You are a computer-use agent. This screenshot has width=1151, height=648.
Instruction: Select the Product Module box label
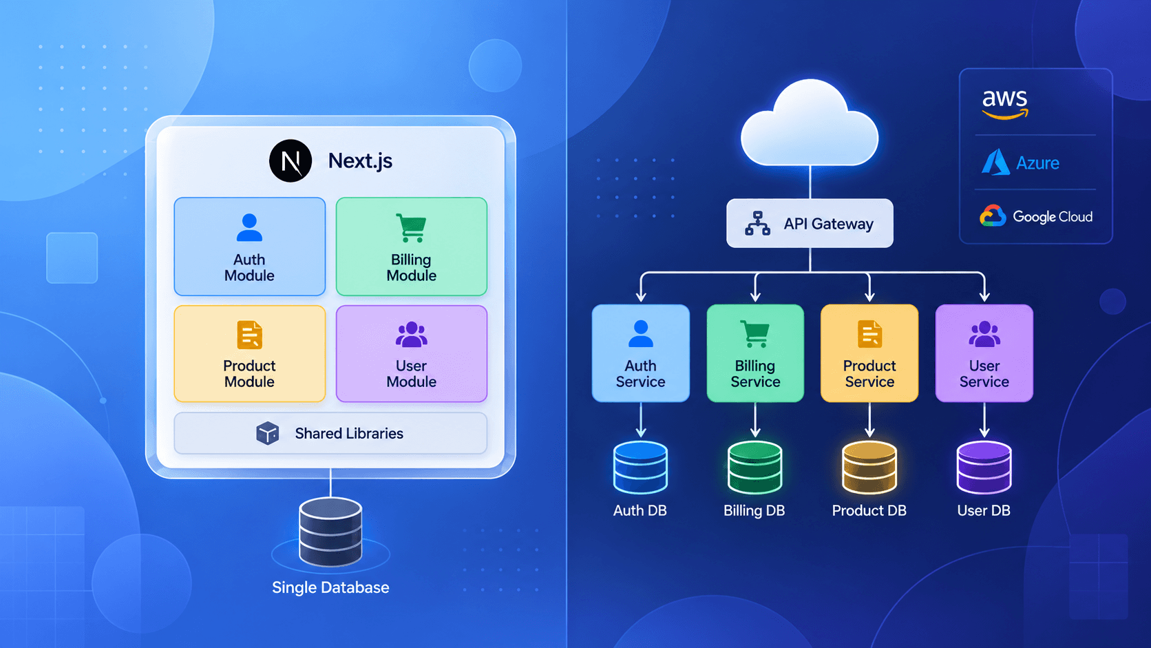pos(249,373)
